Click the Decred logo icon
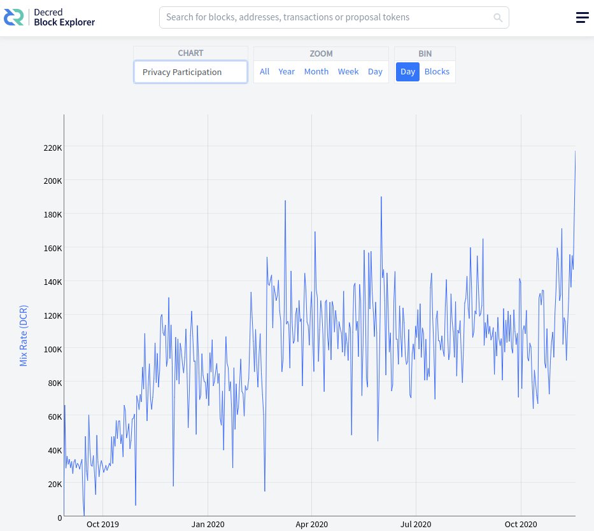This screenshot has height=531, width=594. coord(13,17)
